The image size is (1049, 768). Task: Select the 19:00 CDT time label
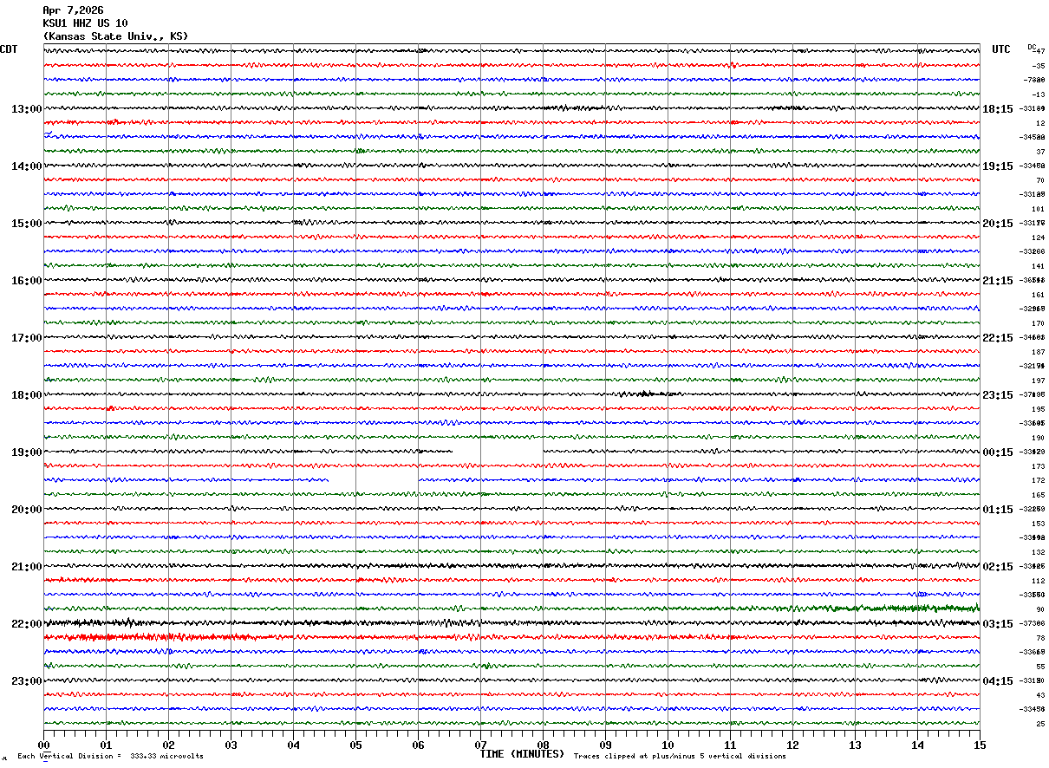(26, 452)
